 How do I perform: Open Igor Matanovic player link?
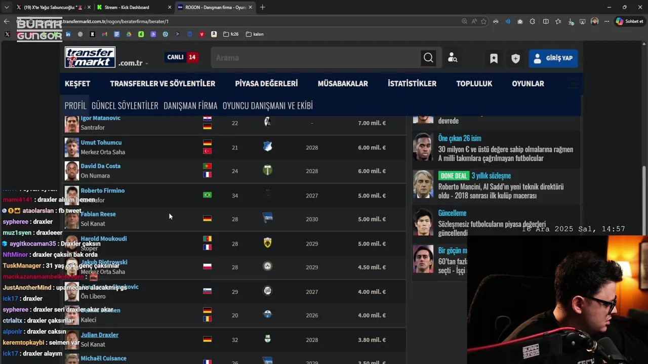pyautogui.click(x=101, y=118)
